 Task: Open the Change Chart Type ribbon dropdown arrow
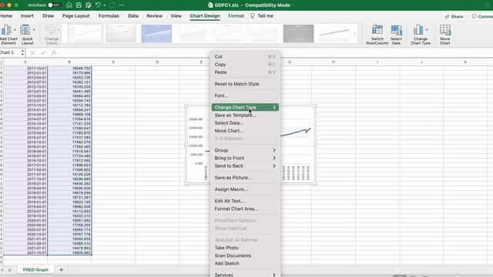[427, 29]
